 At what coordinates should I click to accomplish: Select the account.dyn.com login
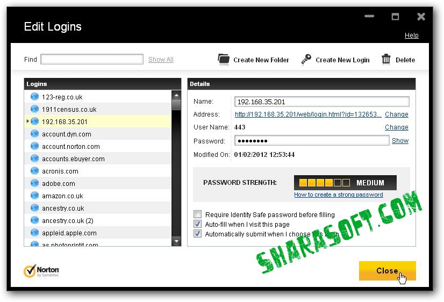(x=98, y=134)
